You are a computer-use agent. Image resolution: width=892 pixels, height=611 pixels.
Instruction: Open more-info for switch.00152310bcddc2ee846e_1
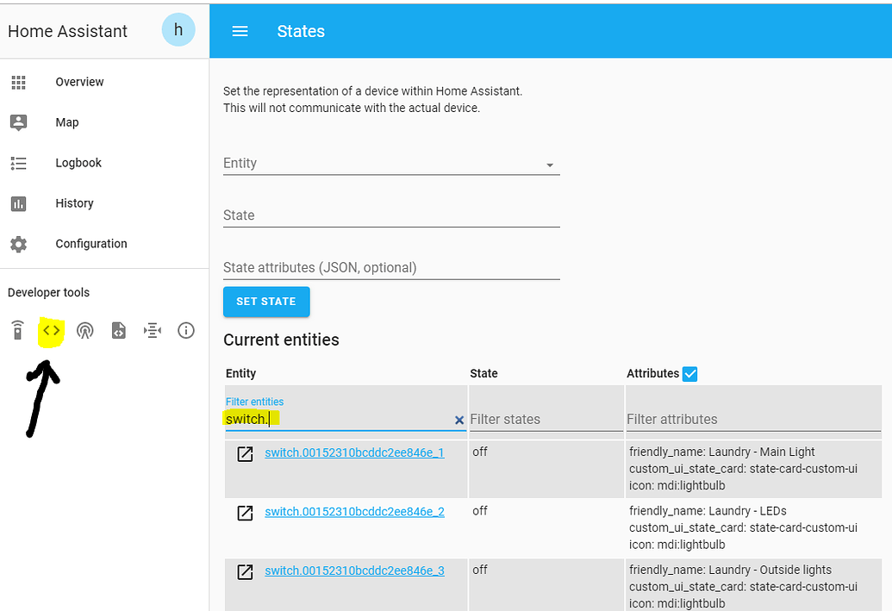245,454
